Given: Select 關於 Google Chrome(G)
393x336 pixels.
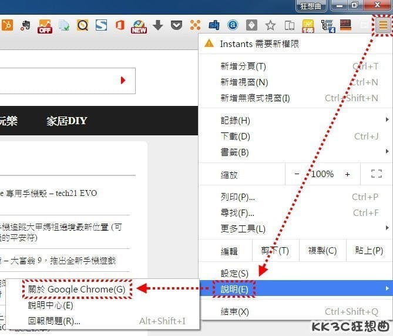Looking at the screenshot, I should pyautogui.click(x=103, y=289).
